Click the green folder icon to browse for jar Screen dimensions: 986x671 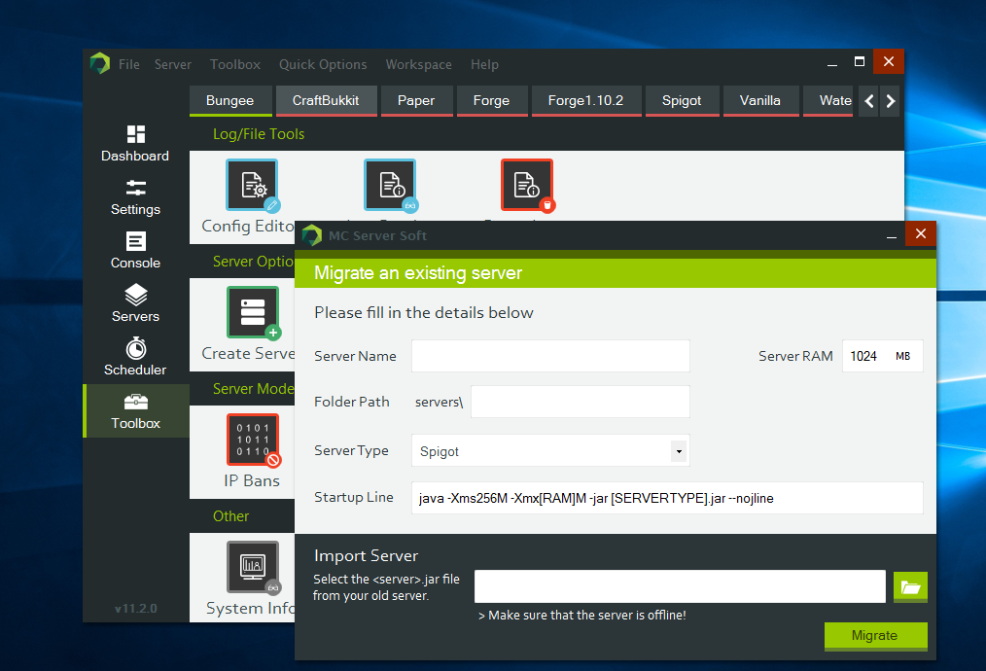click(910, 586)
